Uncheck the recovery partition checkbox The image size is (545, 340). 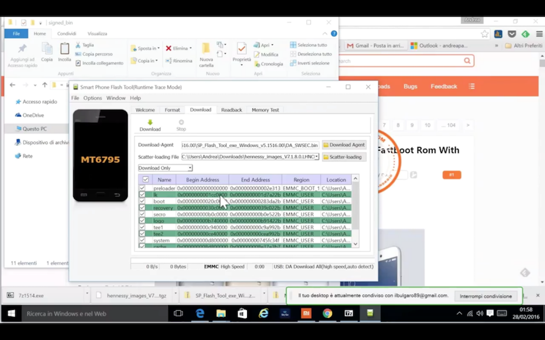pos(142,207)
